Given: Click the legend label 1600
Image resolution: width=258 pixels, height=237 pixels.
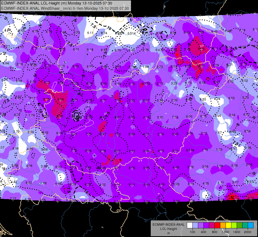Looking at the screenshot, I should [x=236, y=232].
